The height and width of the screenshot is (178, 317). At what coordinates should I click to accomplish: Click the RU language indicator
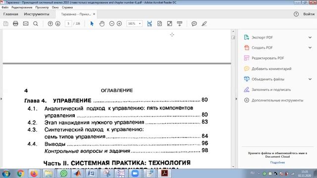pyautogui.click(x=252, y=173)
